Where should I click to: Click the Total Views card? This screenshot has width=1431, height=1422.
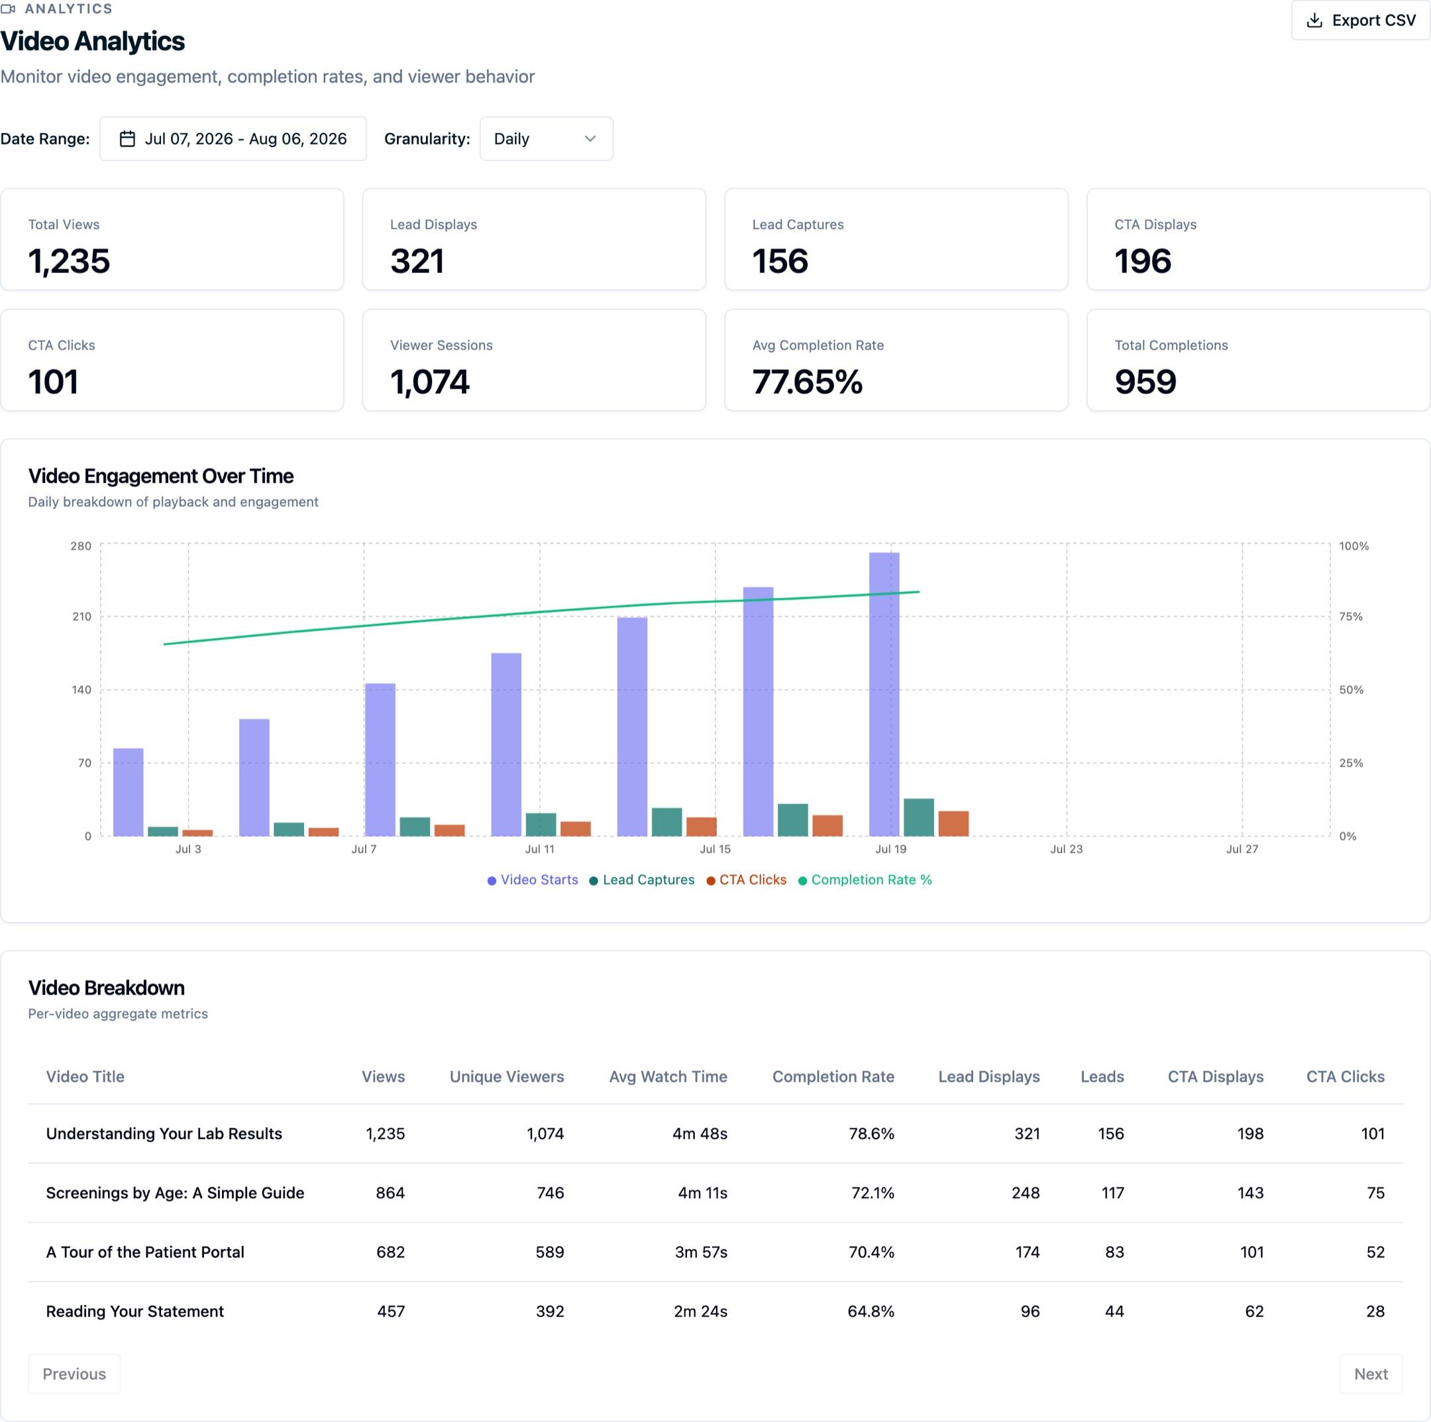click(172, 239)
